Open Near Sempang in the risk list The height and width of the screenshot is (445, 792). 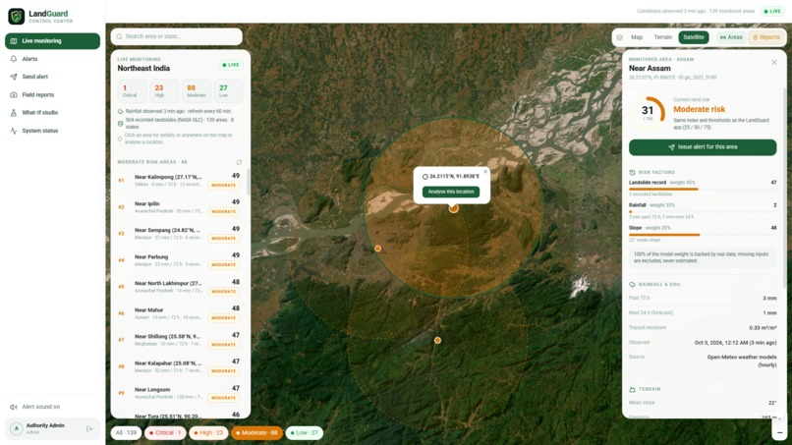point(179,234)
